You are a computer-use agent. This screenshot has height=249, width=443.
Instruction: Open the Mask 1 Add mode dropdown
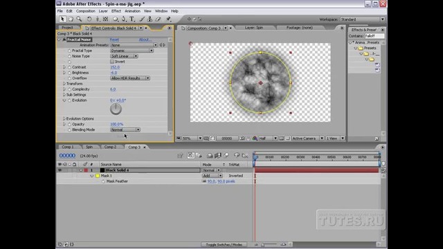click(213, 176)
